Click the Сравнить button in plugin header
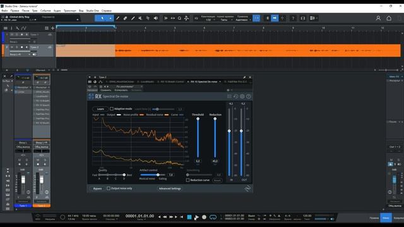Viewport: 404px width, 227px height. click(105, 90)
